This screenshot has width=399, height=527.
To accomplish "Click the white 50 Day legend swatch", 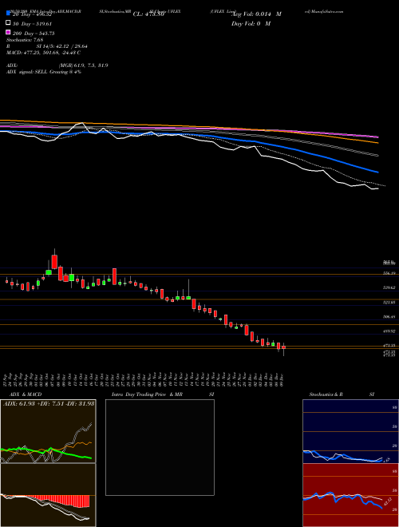I will tap(8, 23).
